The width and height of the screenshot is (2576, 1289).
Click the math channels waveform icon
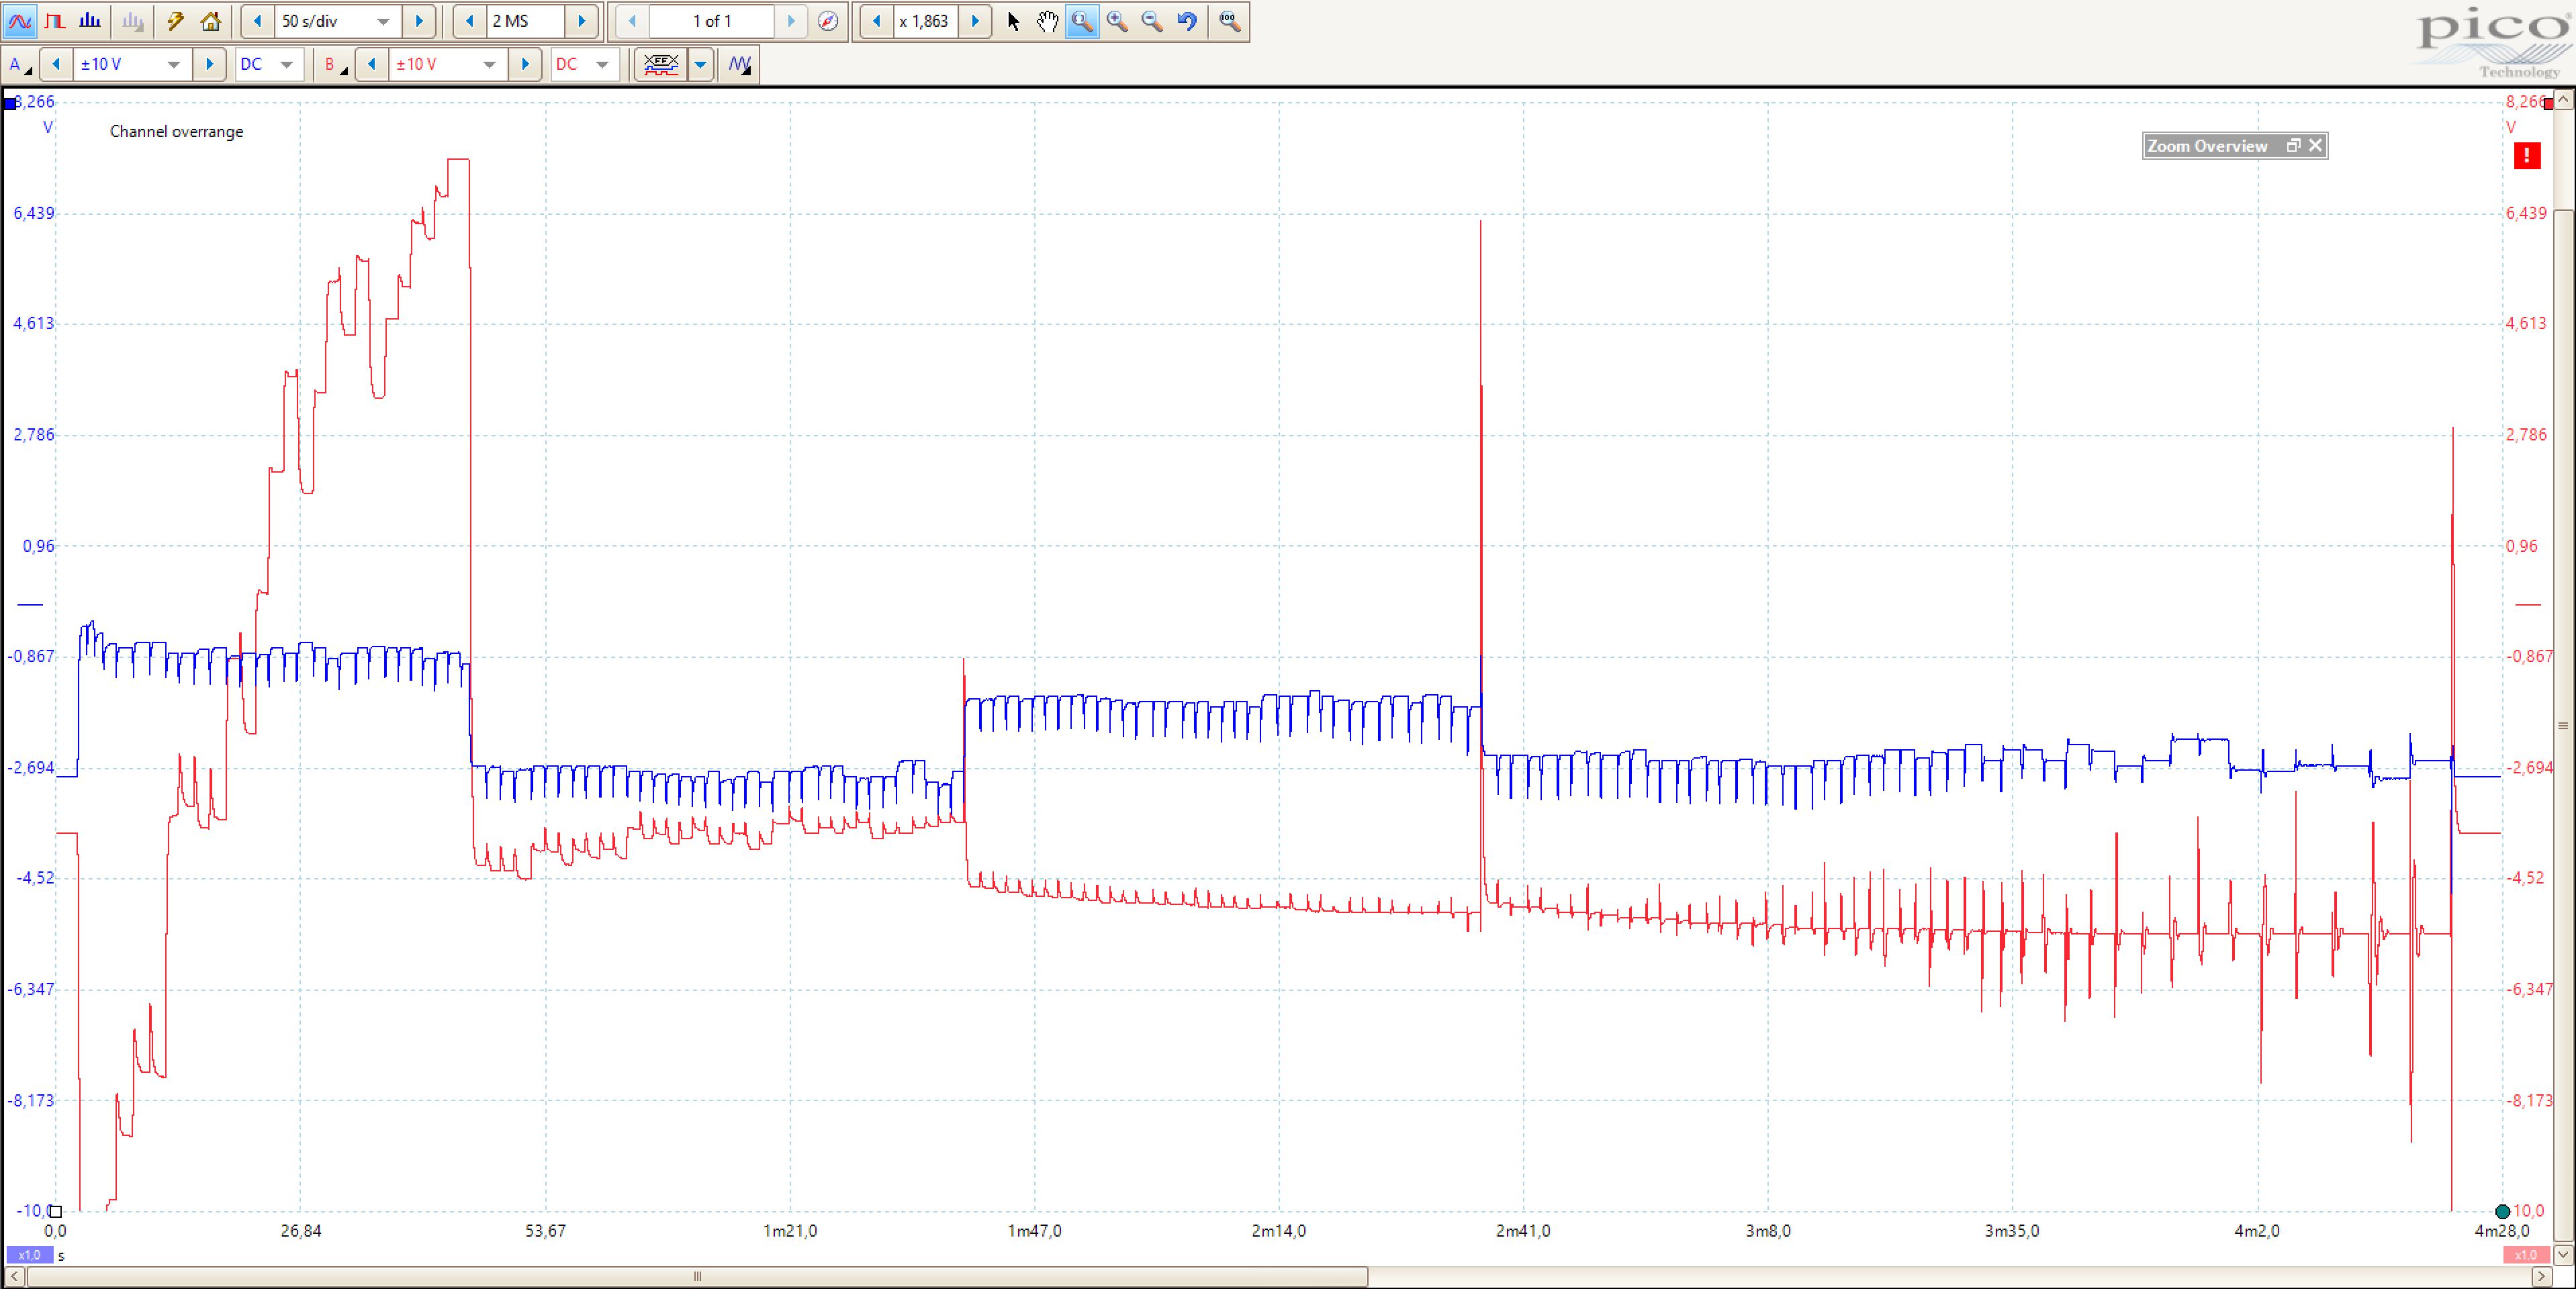[739, 64]
